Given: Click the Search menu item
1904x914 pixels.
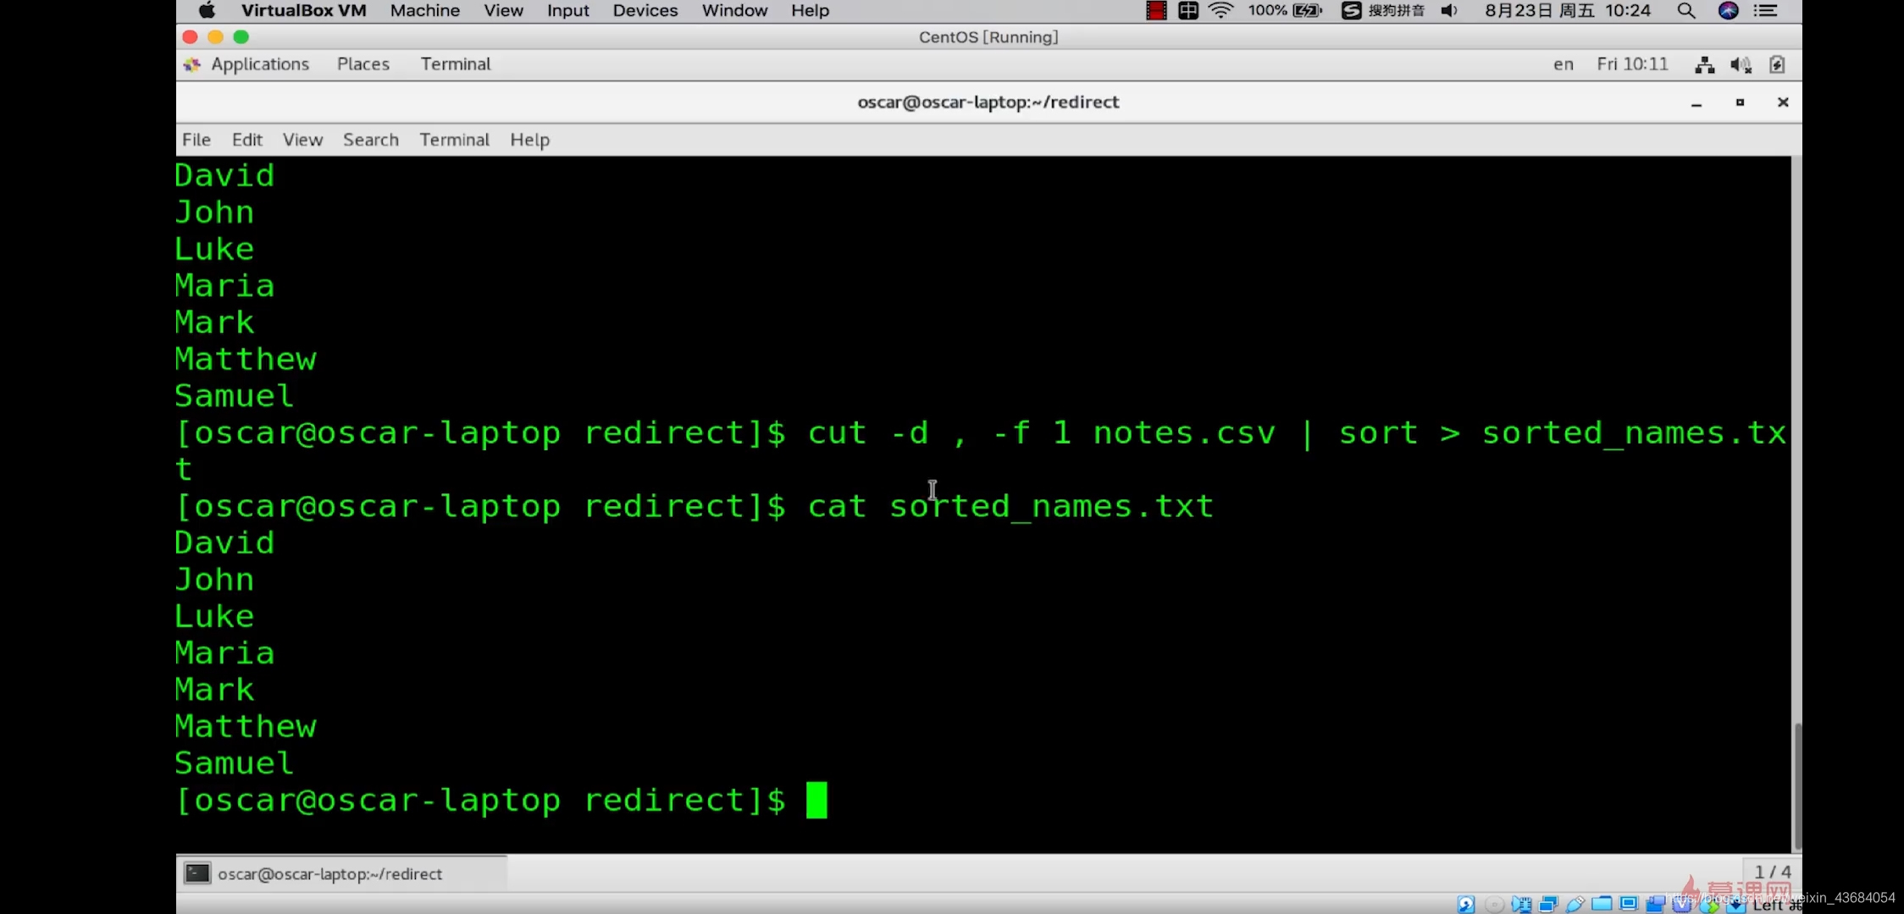Looking at the screenshot, I should pos(370,139).
